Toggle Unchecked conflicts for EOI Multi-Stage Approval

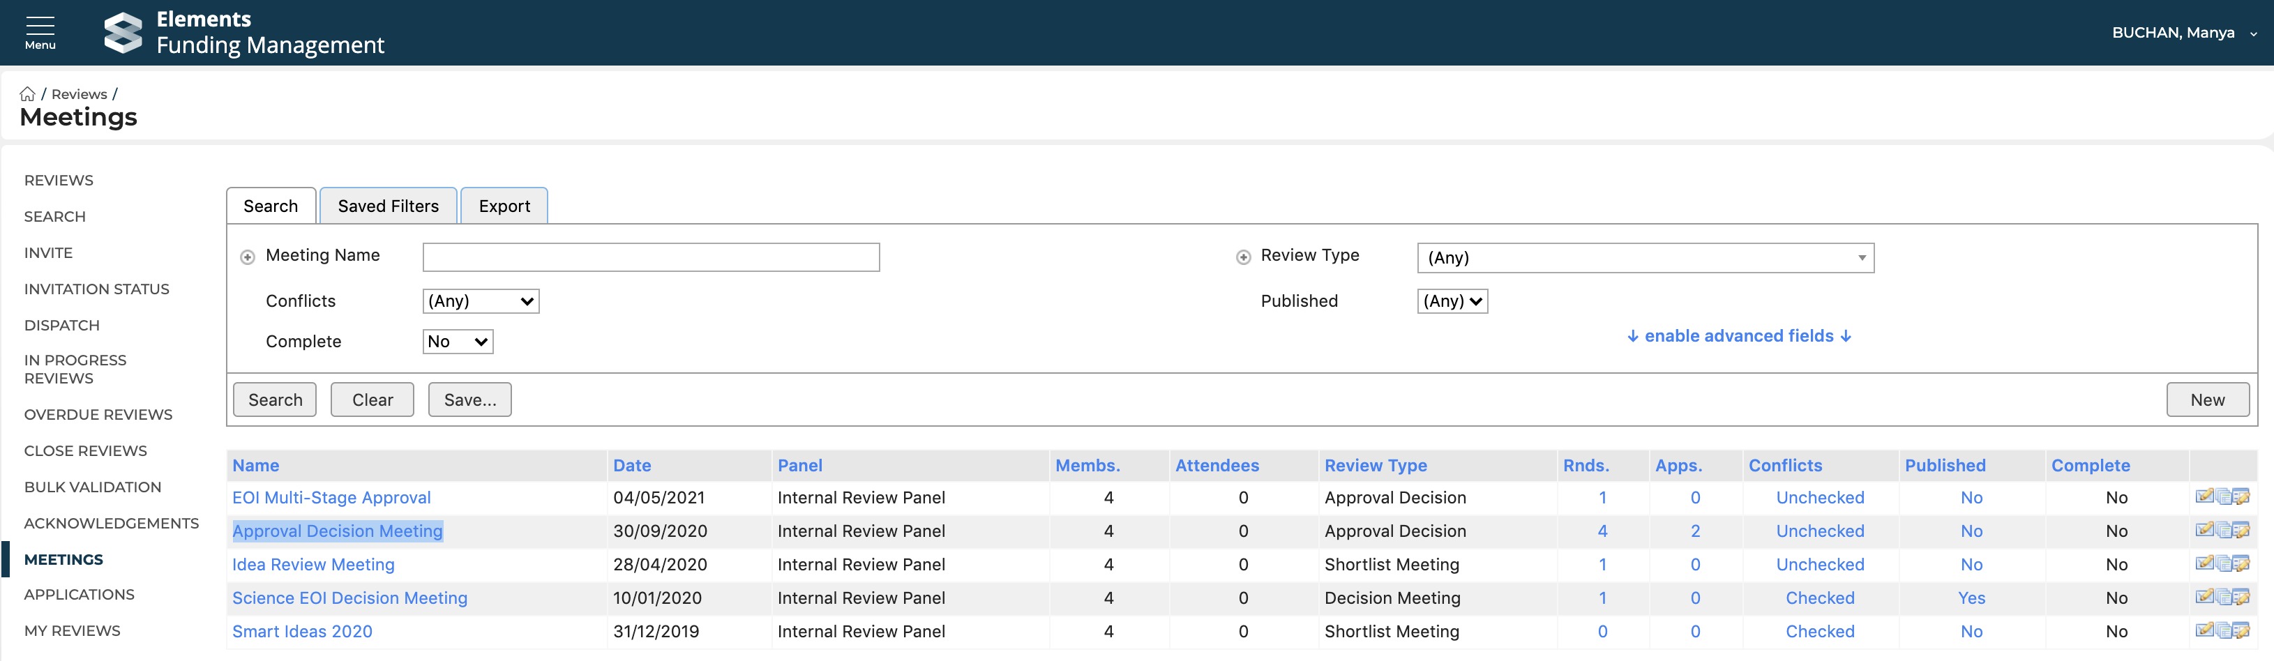(x=1819, y=498)
